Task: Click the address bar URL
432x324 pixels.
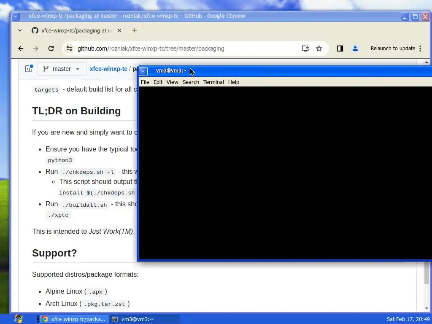Action: click(151, 49)
